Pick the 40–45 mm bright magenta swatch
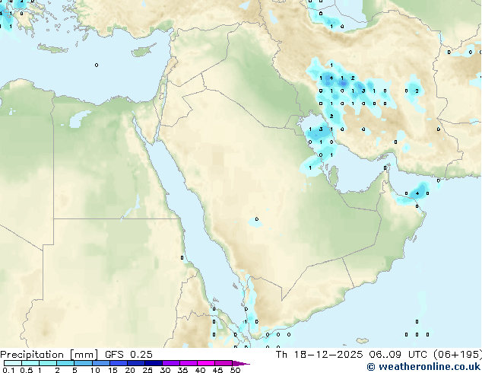This screenshot has height=373, width=482. [206, 363]
